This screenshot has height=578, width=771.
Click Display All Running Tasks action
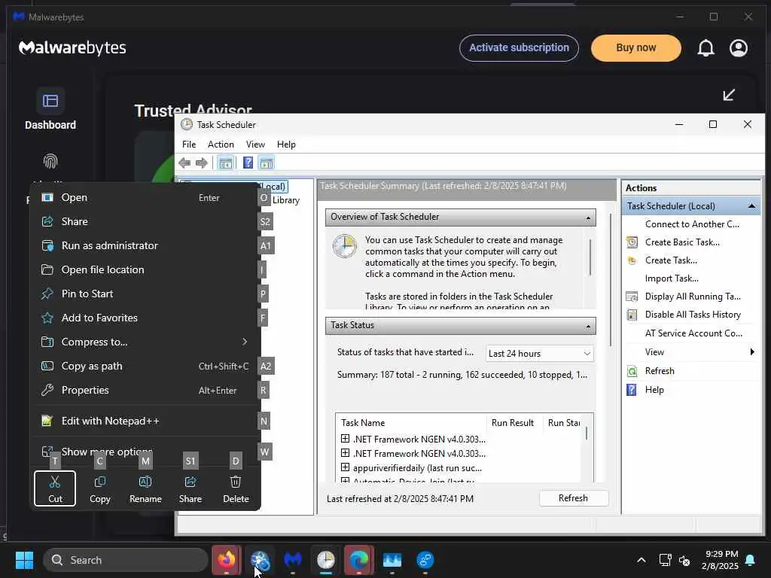pyautogui.click(x=693, y=297)
